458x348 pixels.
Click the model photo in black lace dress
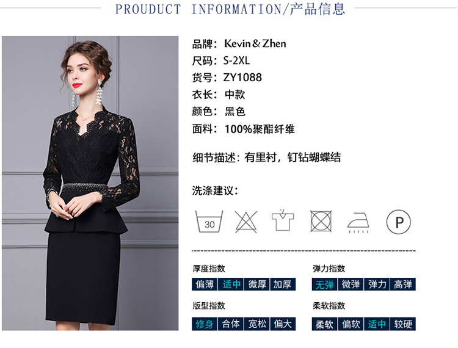[90, 183]
